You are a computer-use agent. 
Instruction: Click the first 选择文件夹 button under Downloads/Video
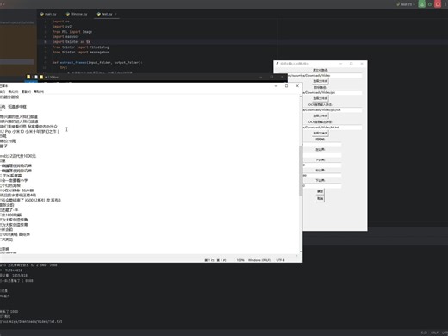coord(320,81)
